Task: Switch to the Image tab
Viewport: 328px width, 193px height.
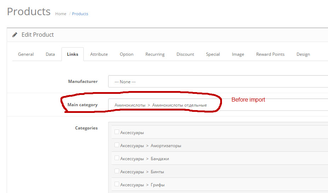Action: (238, 54)
